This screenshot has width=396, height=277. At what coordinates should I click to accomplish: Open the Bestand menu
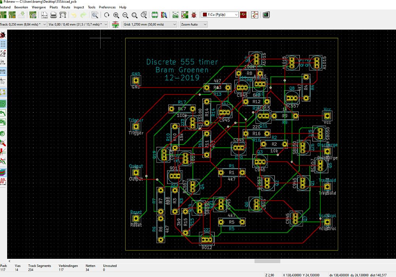[5, 7]
